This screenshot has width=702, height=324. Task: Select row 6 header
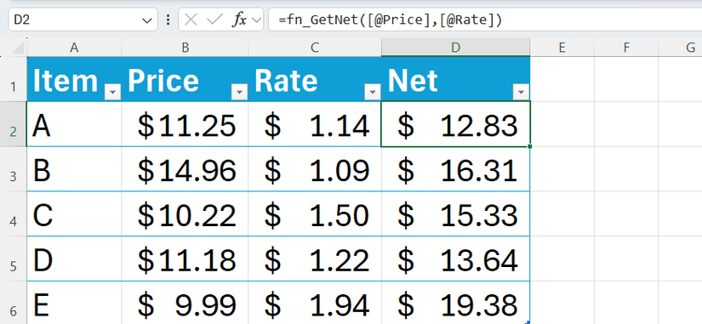(14, 303)
